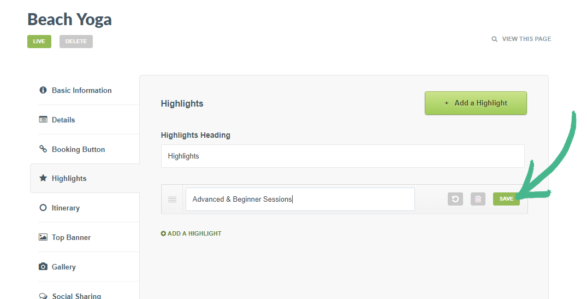Click the Advanced & Beginner Sessions input field
Viewport: 587px width, 299px height.
[300, 200]
